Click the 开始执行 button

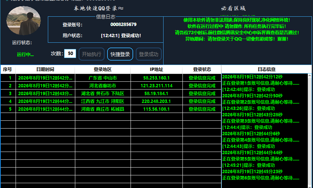click(92, 54)
